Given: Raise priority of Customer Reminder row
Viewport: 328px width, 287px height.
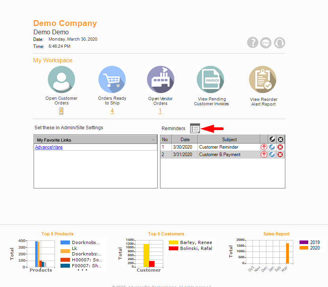Looking at the screenshot, I should click(x=264, y=147).
